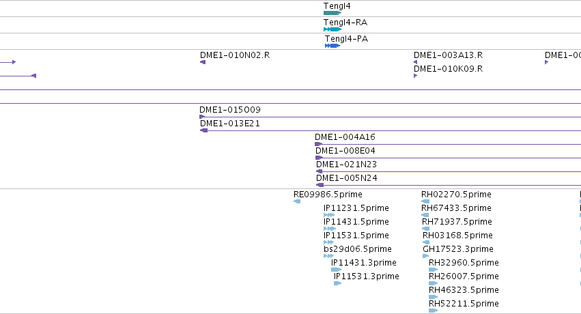This screenshot has width=581, height=314.
Task: Select the DME1-004A16 span start arrow
Action: coord(319,144)
